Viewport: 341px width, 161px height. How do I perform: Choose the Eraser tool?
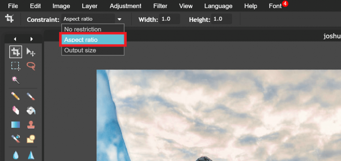click(16, 110)
